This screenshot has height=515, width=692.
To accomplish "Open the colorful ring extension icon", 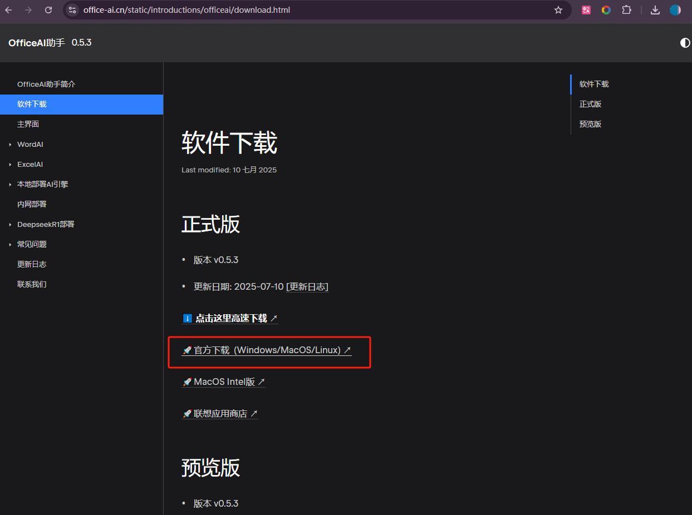I will point(606,10).
